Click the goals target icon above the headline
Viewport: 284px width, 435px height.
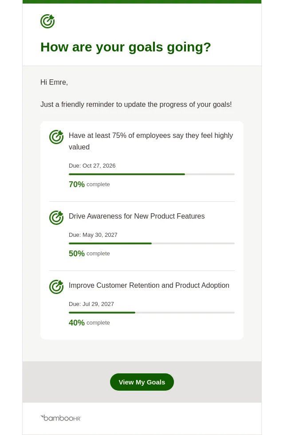pyautogui.click(x=47, y=21)
